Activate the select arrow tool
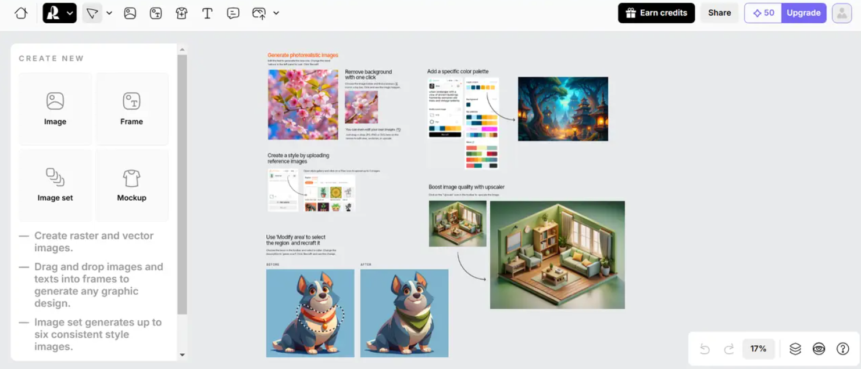The height and width of the screenshot is (369, 861). 92,13
